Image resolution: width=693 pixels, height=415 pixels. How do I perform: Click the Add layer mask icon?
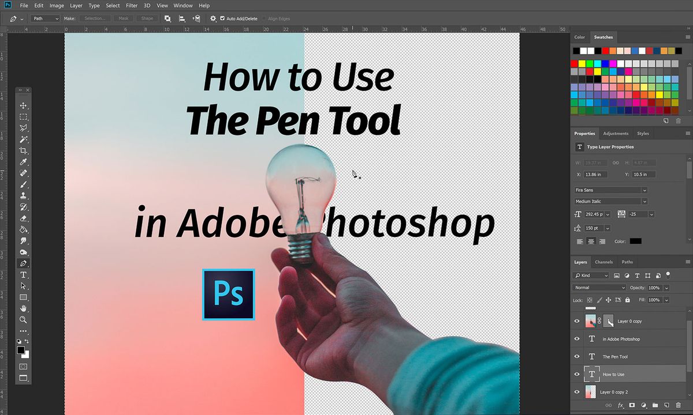pyautogui.click(x=632, y=406)
